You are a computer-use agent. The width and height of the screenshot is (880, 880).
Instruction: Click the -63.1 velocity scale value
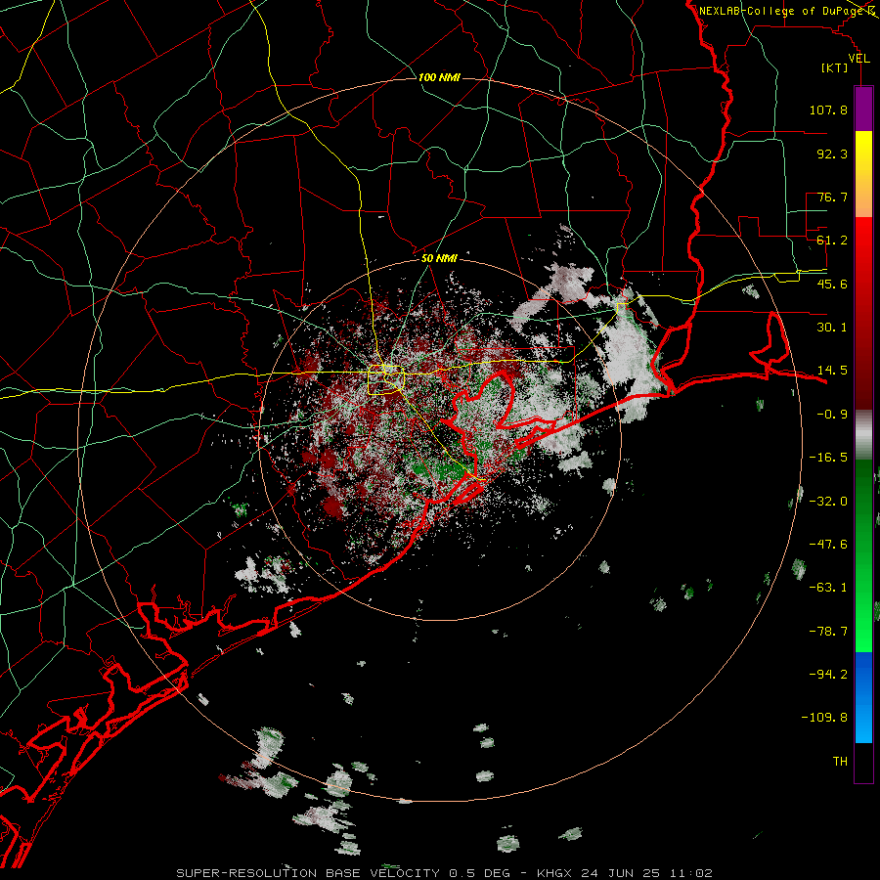[x=828, y=588]
